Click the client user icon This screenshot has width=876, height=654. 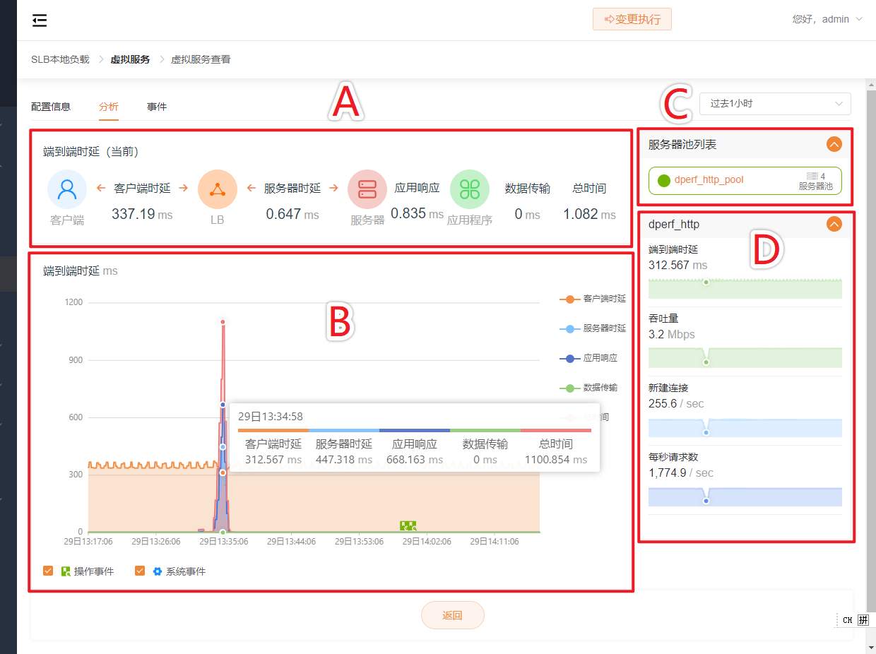click(x=67, y=189)
